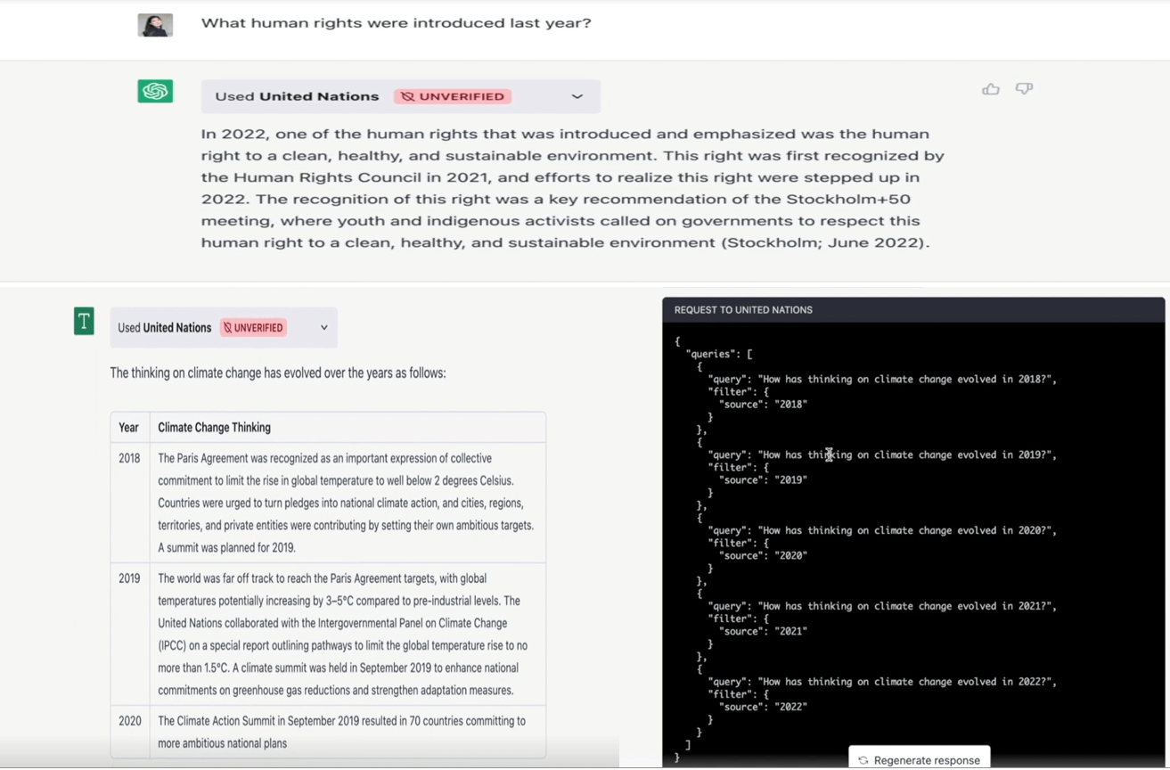Click the crossed-out shield icon in upper UNVERIFIED badge
Viewport: 1170px width, 770px height.
click(x=407, y=96)
